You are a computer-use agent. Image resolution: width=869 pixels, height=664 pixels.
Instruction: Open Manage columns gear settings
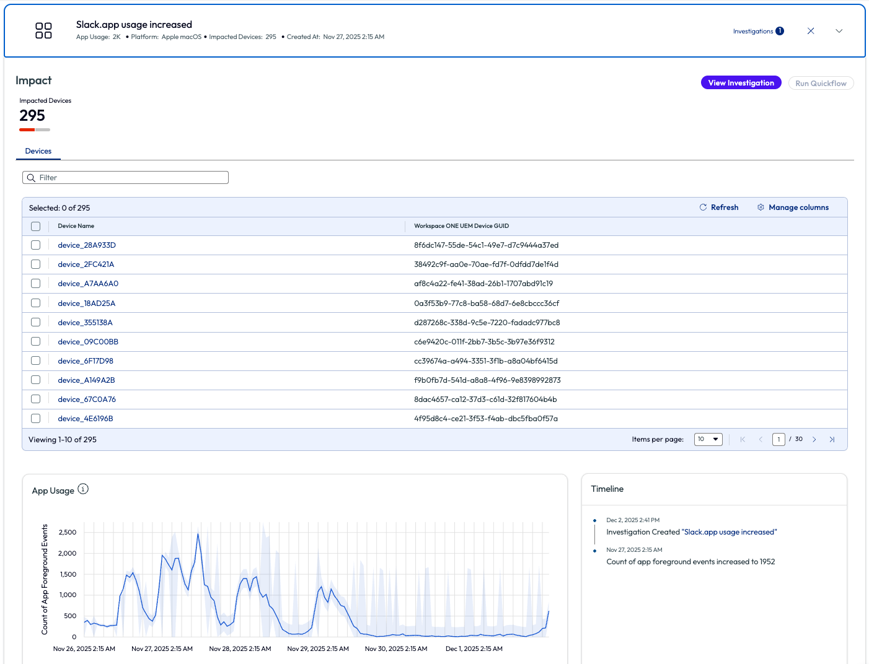pos(761,207)
